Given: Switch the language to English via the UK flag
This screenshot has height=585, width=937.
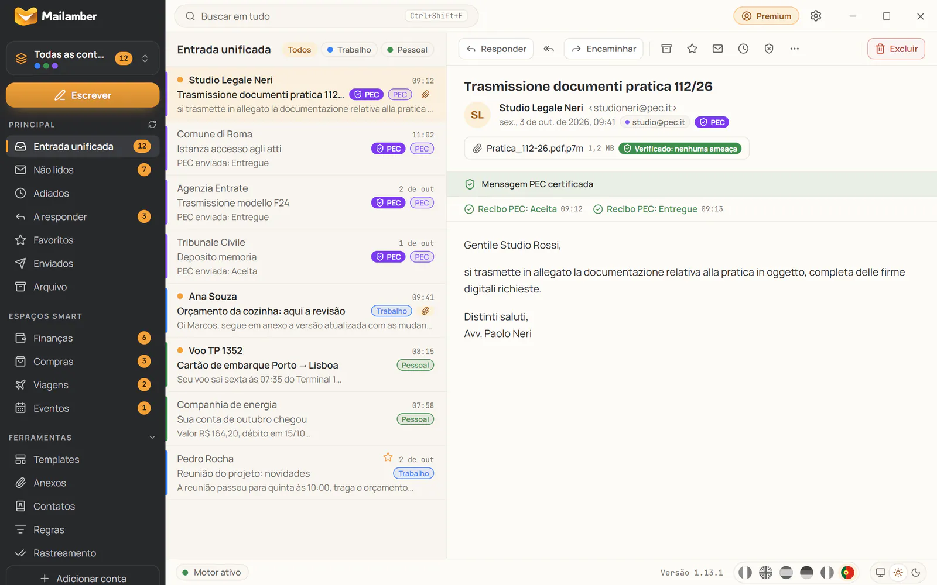Looking at the screenshot, I should click(765, 573).
